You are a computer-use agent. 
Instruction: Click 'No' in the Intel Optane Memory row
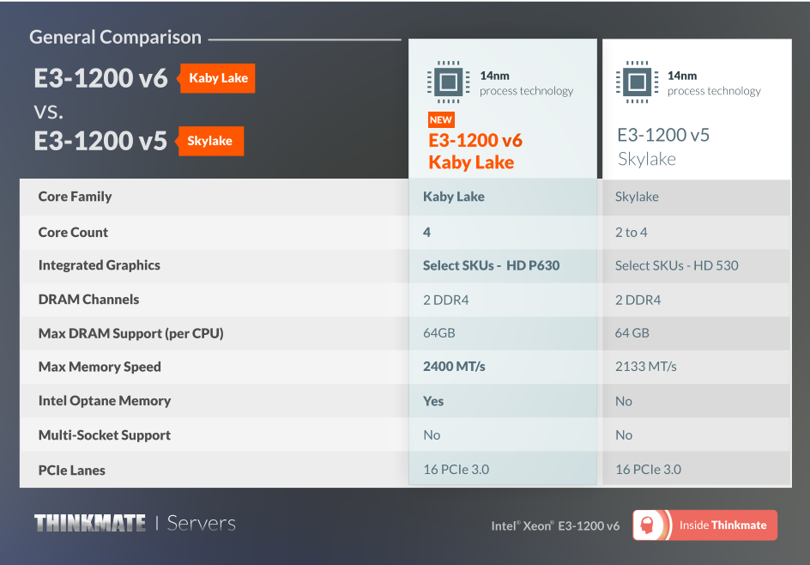coord(624,401)
